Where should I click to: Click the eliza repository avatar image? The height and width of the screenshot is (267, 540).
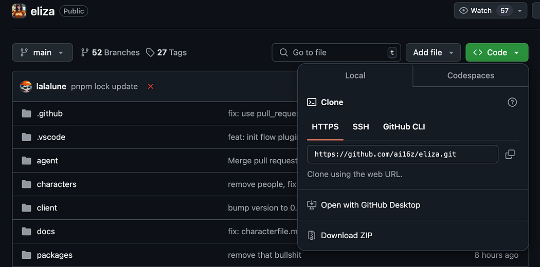pyautogui.click(x=19, y=11)
